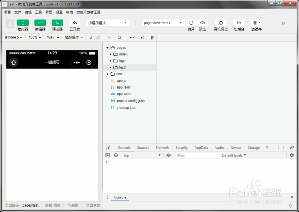
Task: Open the Default levels dropdown
Action: pyautogui.click(x=234, y=155)
